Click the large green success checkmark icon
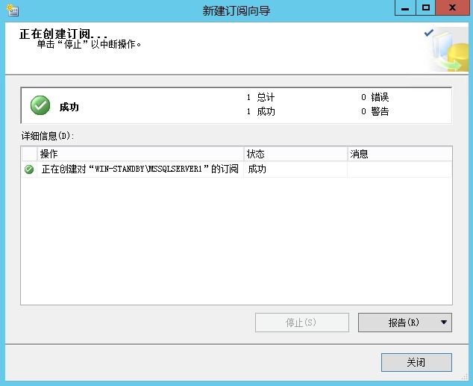 tap(40, 106)
